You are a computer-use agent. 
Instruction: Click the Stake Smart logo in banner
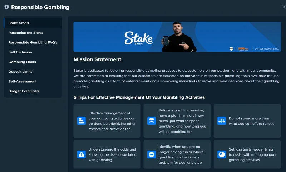pyautogui.click(x=138, y=38)
